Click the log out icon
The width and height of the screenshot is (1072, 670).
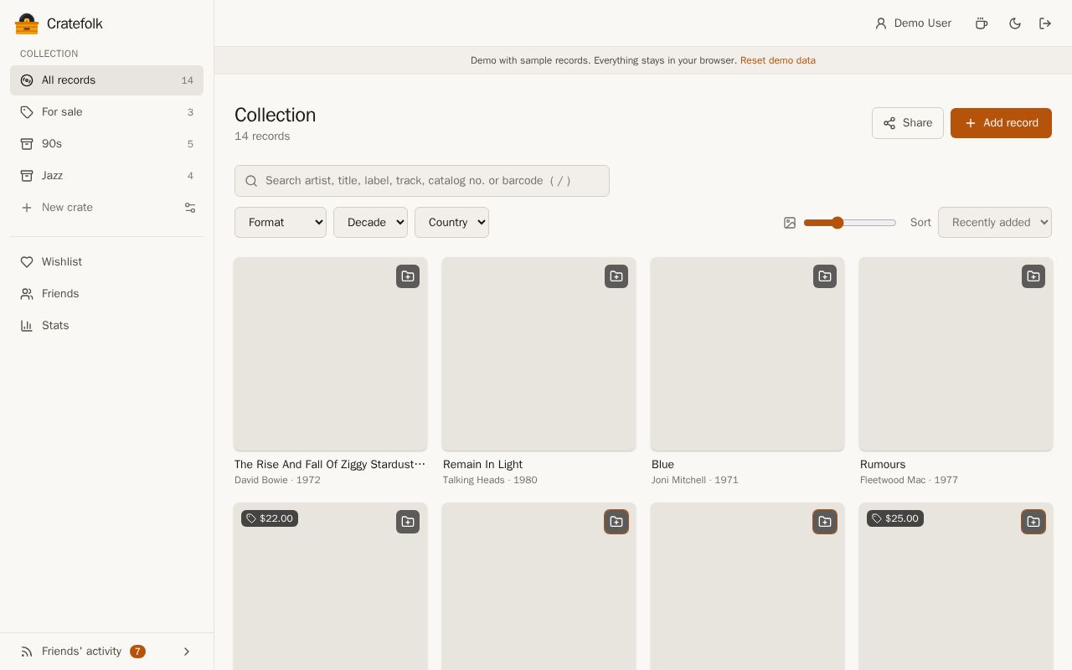click(x=1045, y=23)
